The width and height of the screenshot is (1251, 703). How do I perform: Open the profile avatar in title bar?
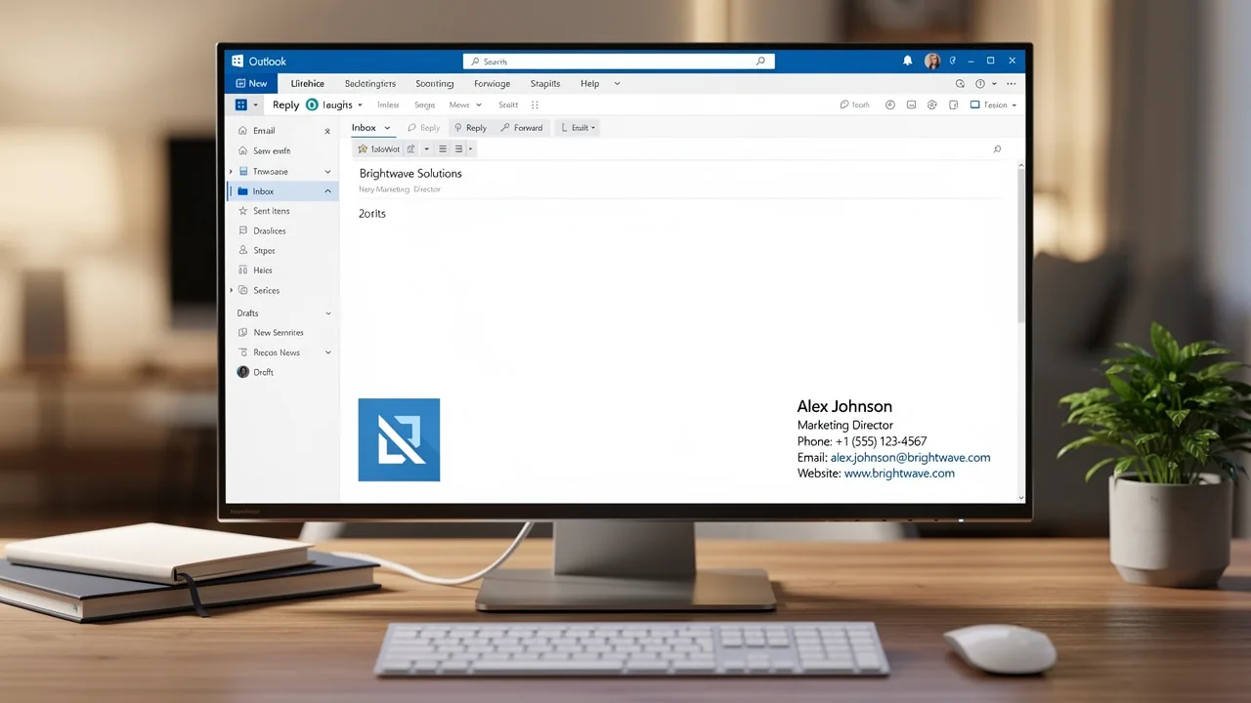pos(932,61)
